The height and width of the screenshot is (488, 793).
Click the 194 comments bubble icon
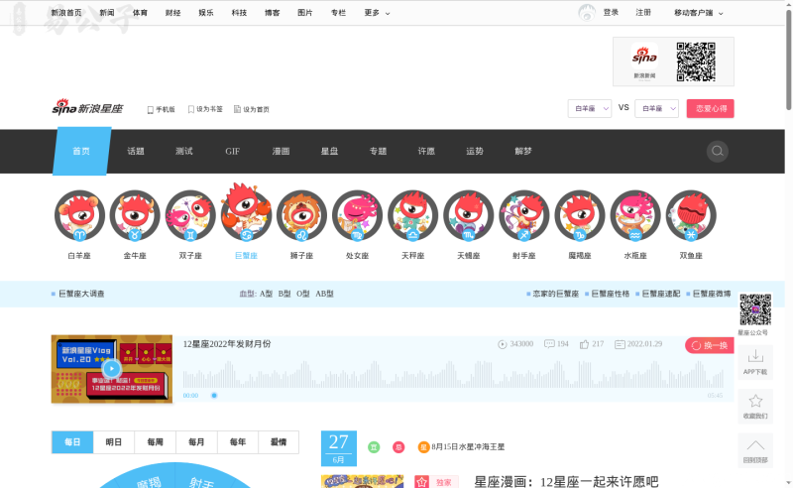549,344
